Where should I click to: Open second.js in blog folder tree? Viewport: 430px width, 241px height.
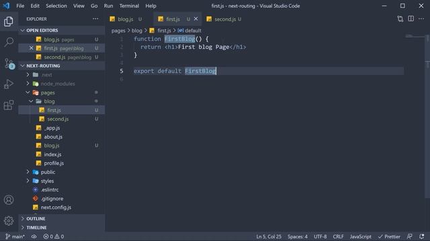tap(61, 119)
